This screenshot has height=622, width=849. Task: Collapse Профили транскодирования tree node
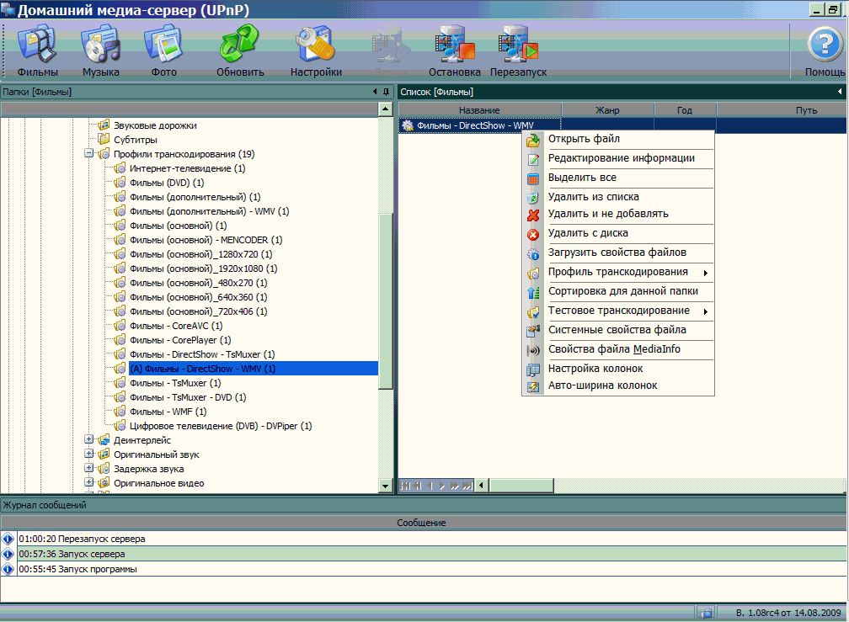tap(88, 154)
